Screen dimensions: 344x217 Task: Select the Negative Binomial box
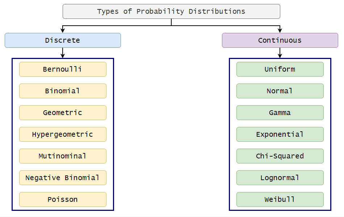pos(63,178)
